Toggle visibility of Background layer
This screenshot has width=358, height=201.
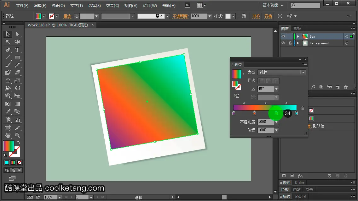point(283,43)
